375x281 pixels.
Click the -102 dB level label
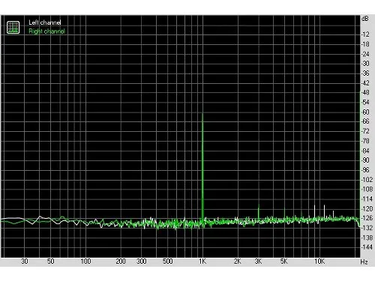pyautogui.click(x=367, y=180)
